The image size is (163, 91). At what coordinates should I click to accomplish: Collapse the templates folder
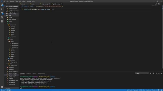pyautogui.click(x=11, y=60)
